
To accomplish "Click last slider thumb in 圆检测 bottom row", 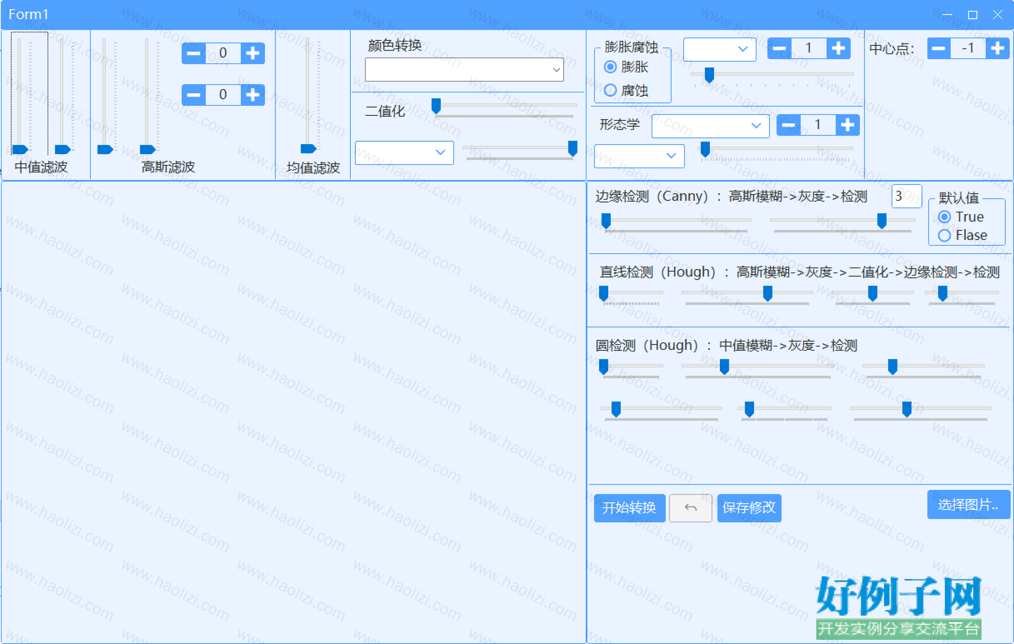I will [x=907, y=409].
